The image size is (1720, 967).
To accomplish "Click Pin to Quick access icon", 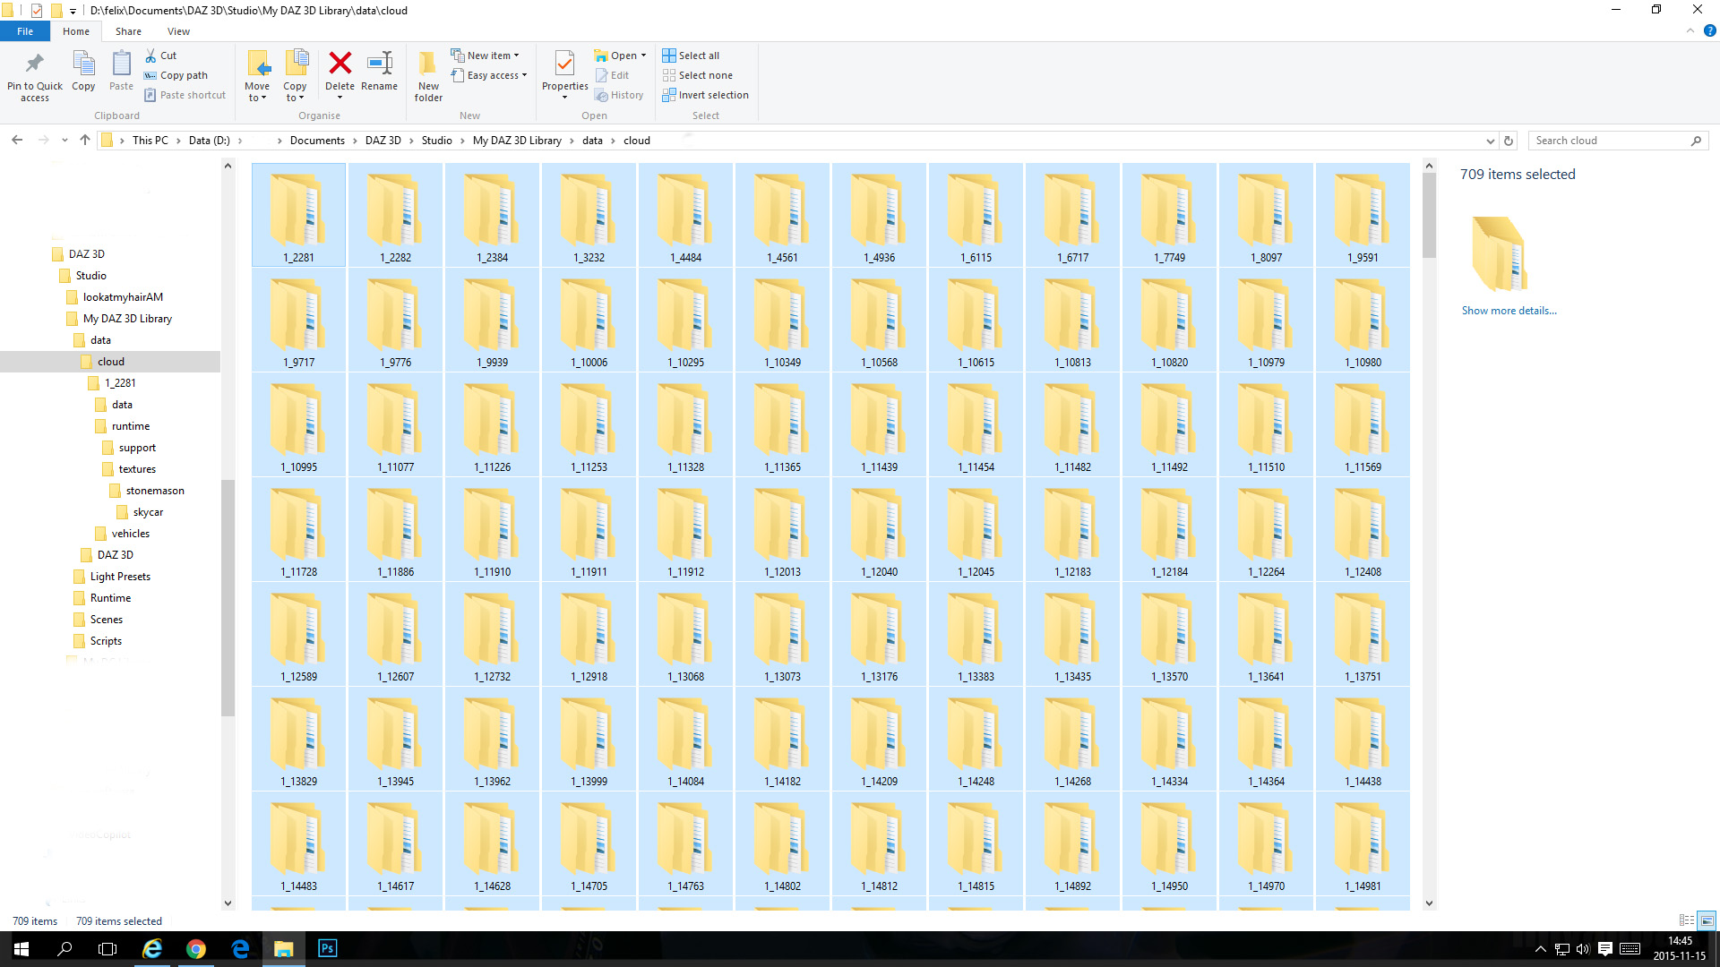I will tap(35, 64).
